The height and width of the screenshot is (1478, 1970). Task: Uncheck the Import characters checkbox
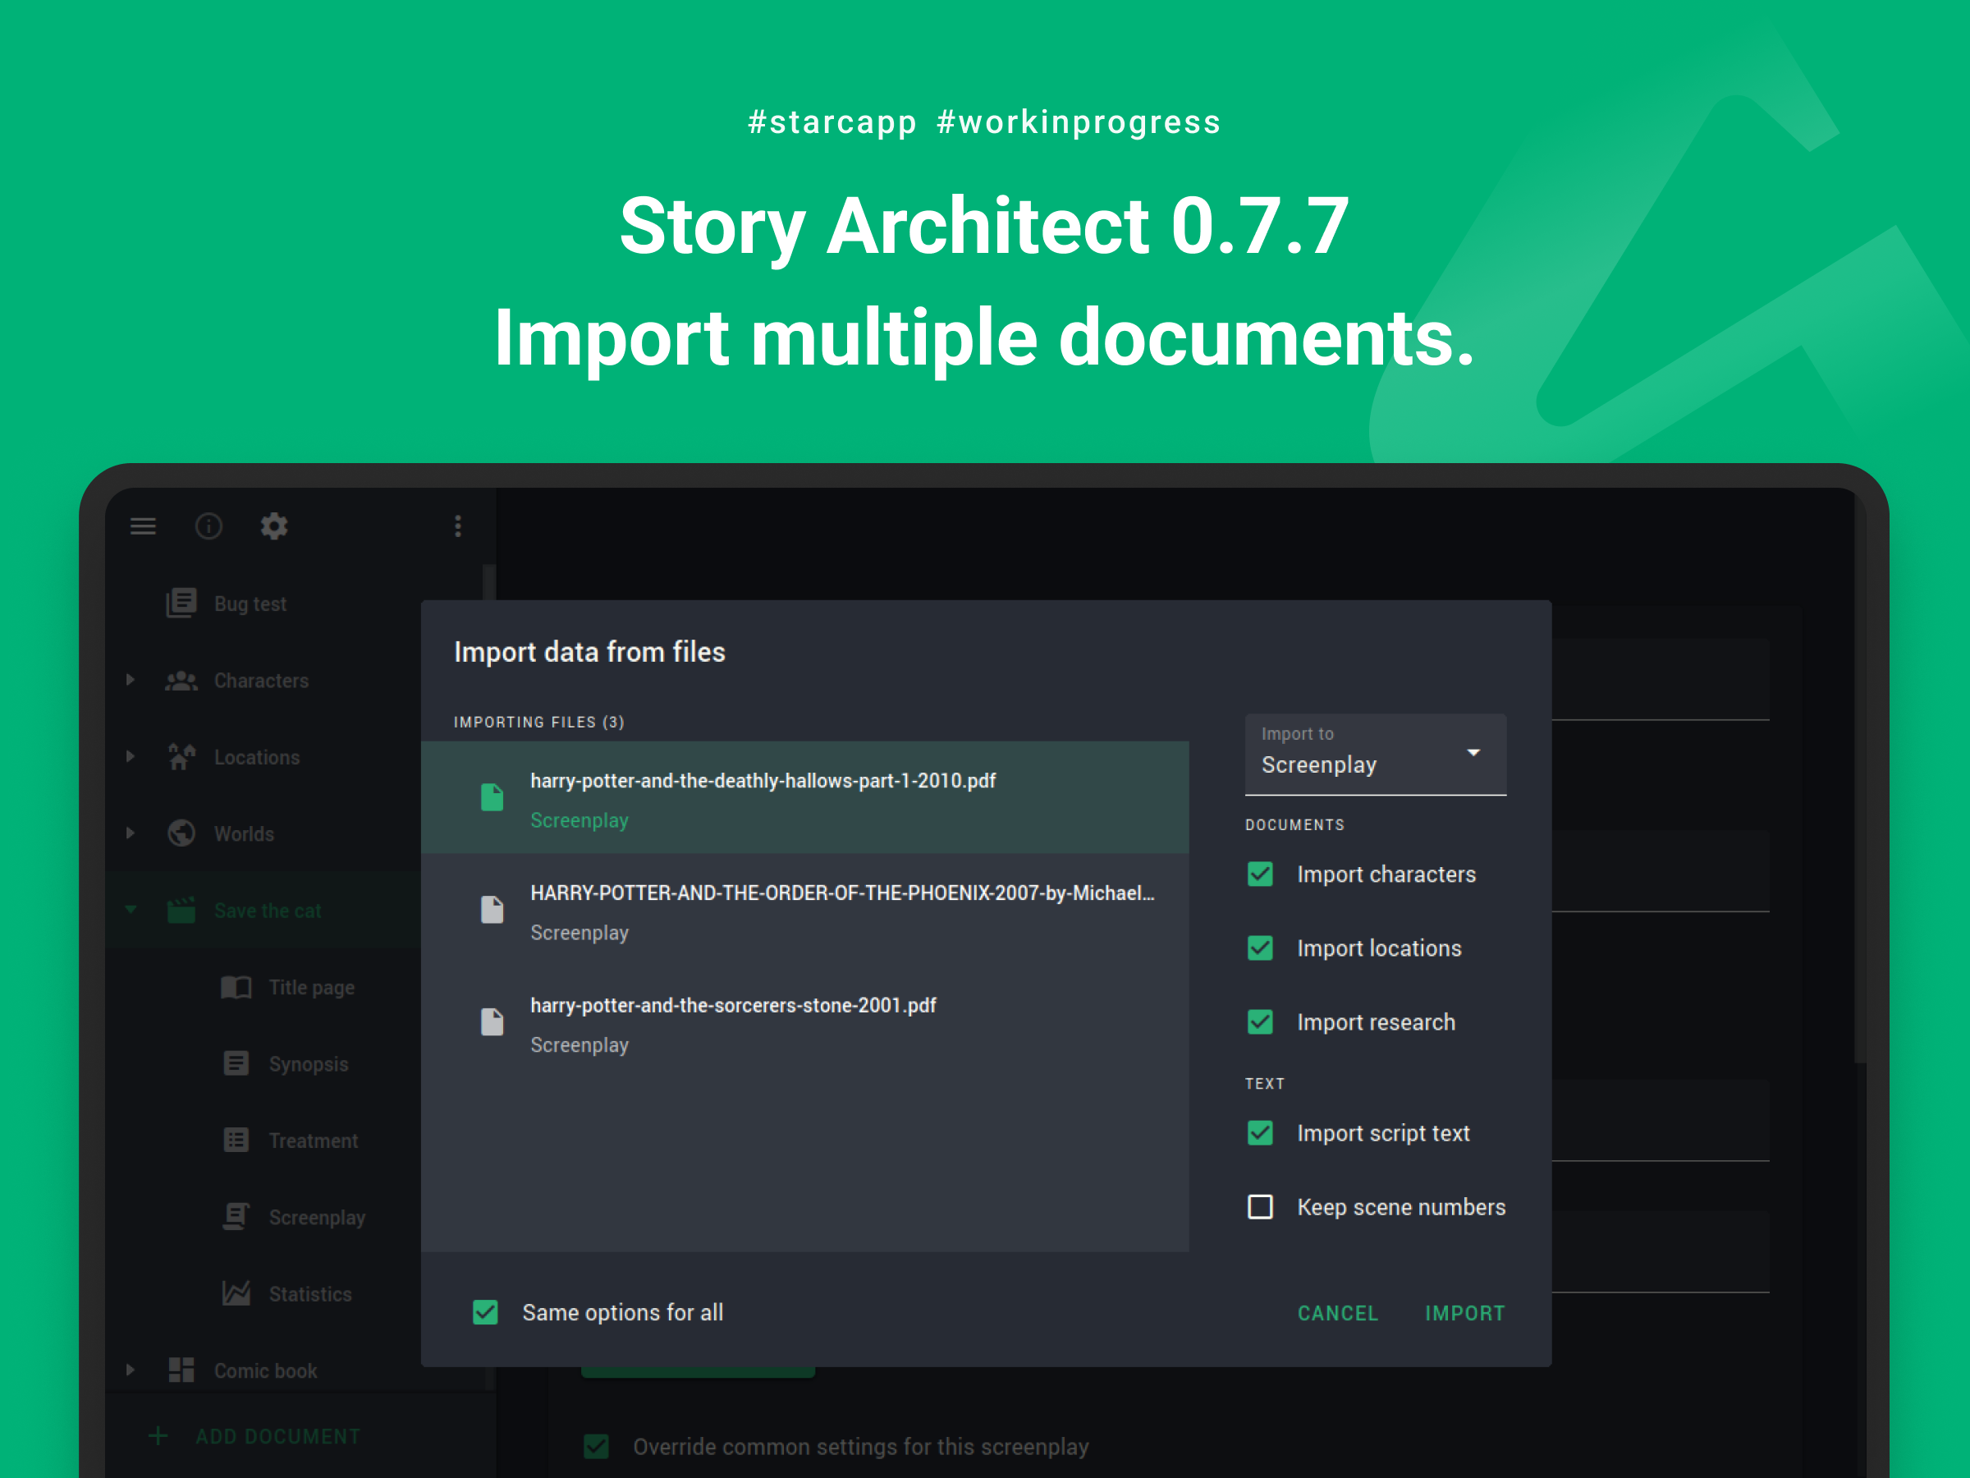1260,874
